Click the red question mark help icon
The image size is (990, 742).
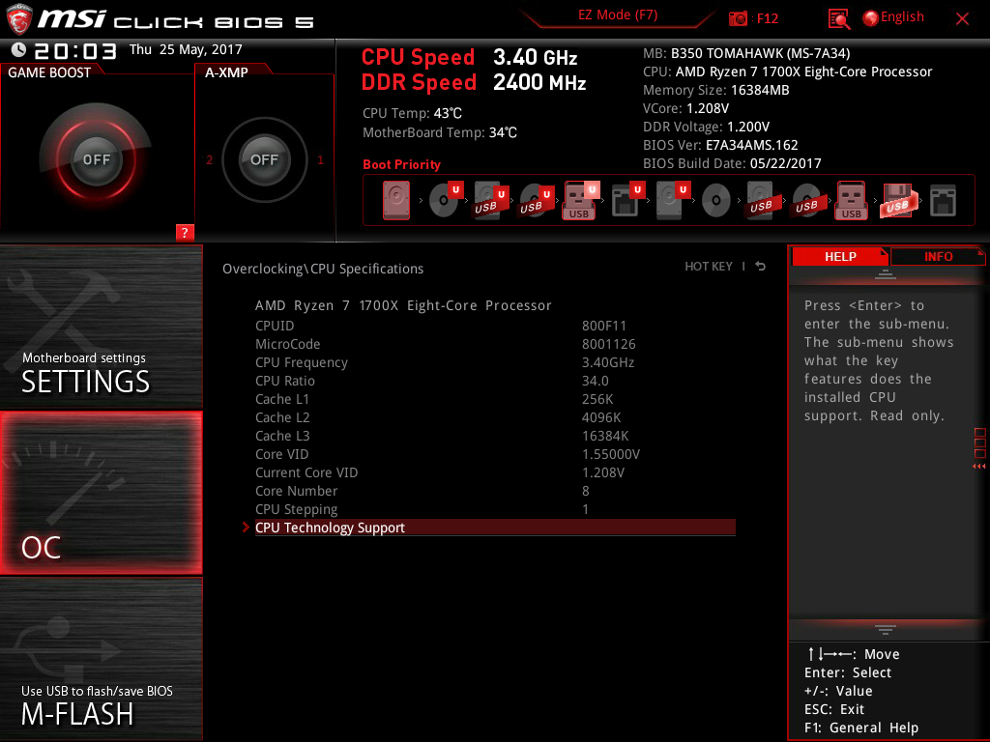pyautogui.click(x=185, y=232)
